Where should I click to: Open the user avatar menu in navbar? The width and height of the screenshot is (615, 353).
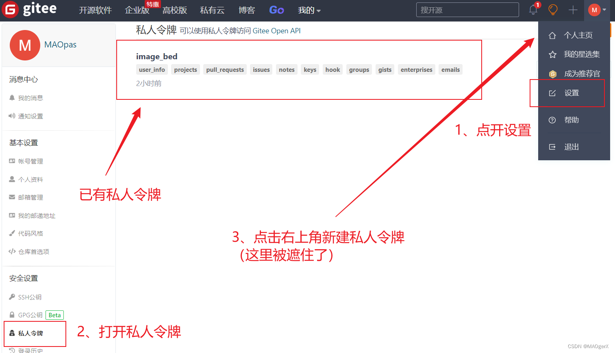click(597, 10)
